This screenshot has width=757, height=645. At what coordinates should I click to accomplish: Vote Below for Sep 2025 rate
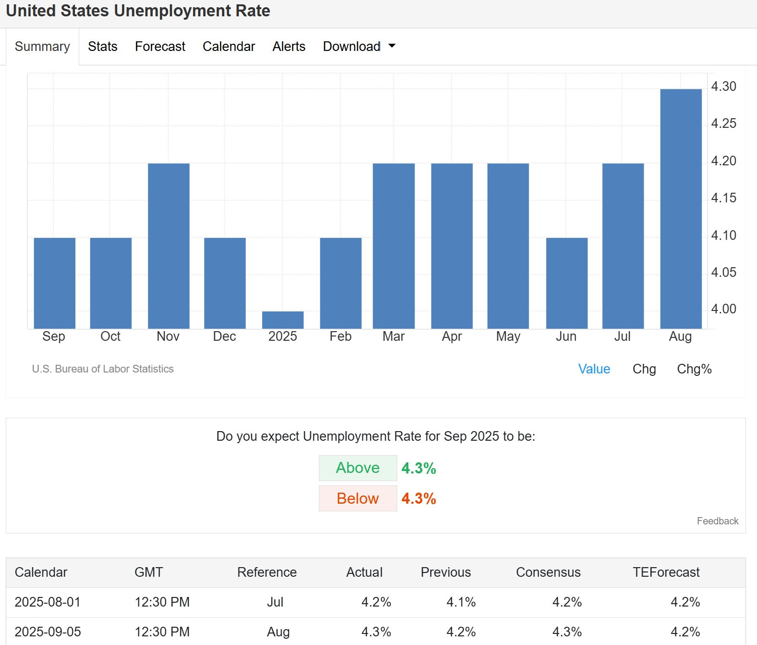(358, 498)
